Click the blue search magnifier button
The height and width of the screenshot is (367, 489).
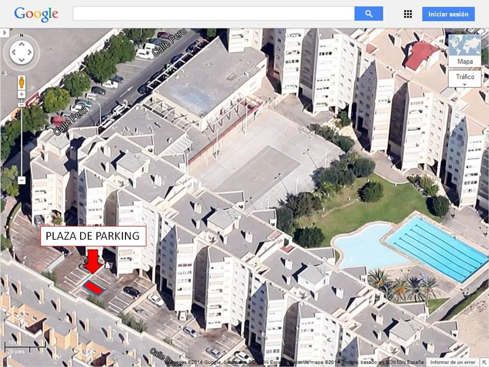click(x=368, y=14)
